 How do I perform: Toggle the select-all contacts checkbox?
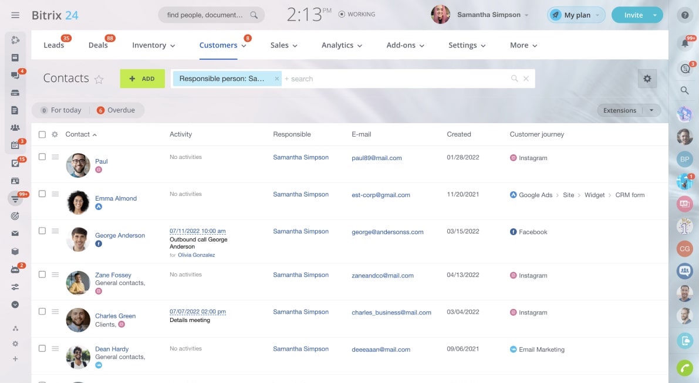point(42,134)
